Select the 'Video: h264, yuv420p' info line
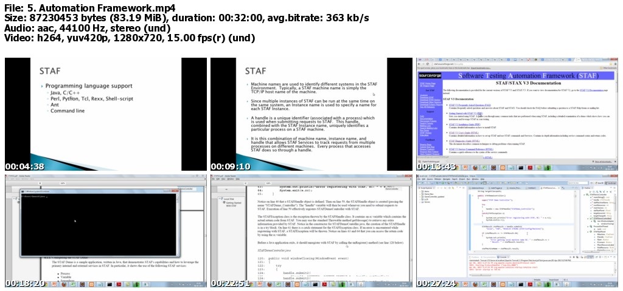This screenshot has width=623, height=291. click(129, 39)
